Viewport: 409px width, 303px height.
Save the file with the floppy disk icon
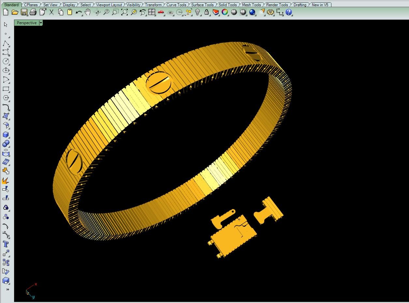[24, 12]
